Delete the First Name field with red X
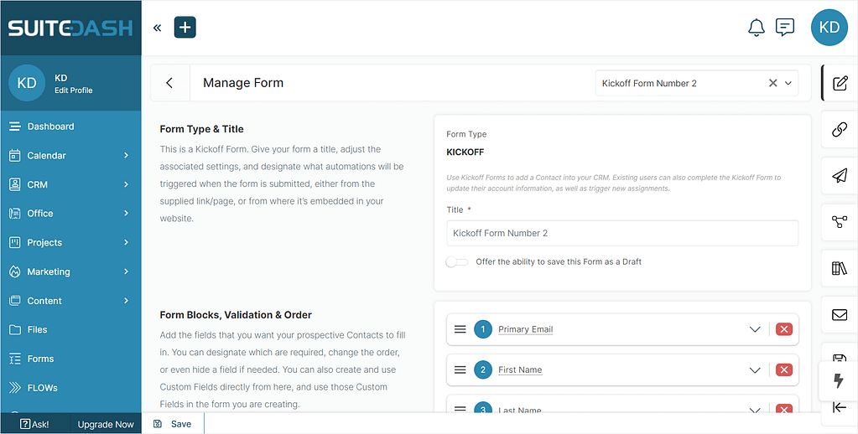 click(x=784, y=370)
